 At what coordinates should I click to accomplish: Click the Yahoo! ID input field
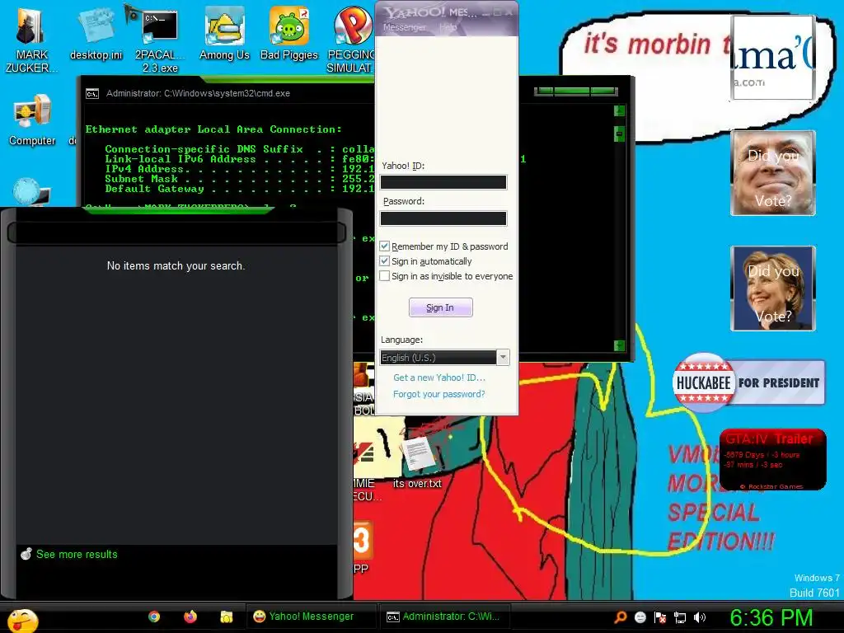443,182
